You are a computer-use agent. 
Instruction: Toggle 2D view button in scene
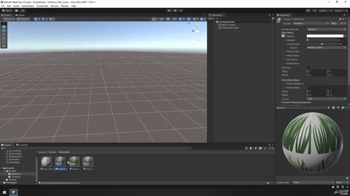(x=162, y=19)
